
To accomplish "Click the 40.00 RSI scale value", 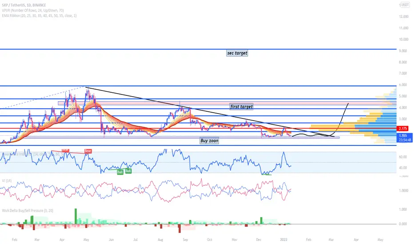I will coord(403,168).
